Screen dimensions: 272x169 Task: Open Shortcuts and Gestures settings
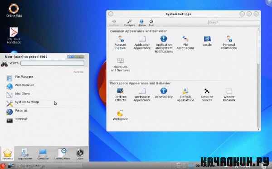(x=121, y=65)
